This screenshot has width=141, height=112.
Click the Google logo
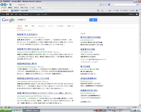8,20
